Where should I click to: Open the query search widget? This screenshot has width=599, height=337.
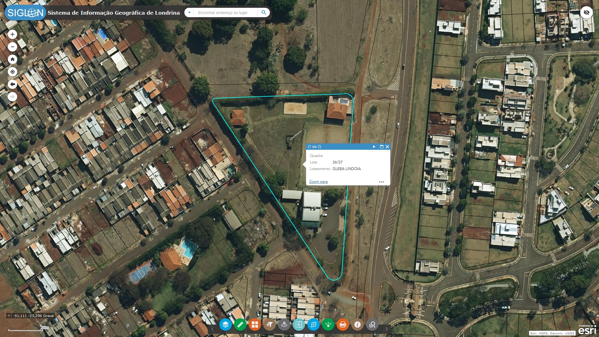pos(372,325)
